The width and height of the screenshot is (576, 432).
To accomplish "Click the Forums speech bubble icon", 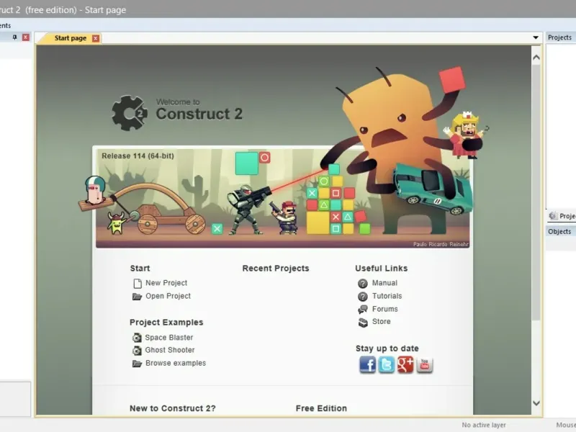I will pyautogui.click(x=363, y=310).
